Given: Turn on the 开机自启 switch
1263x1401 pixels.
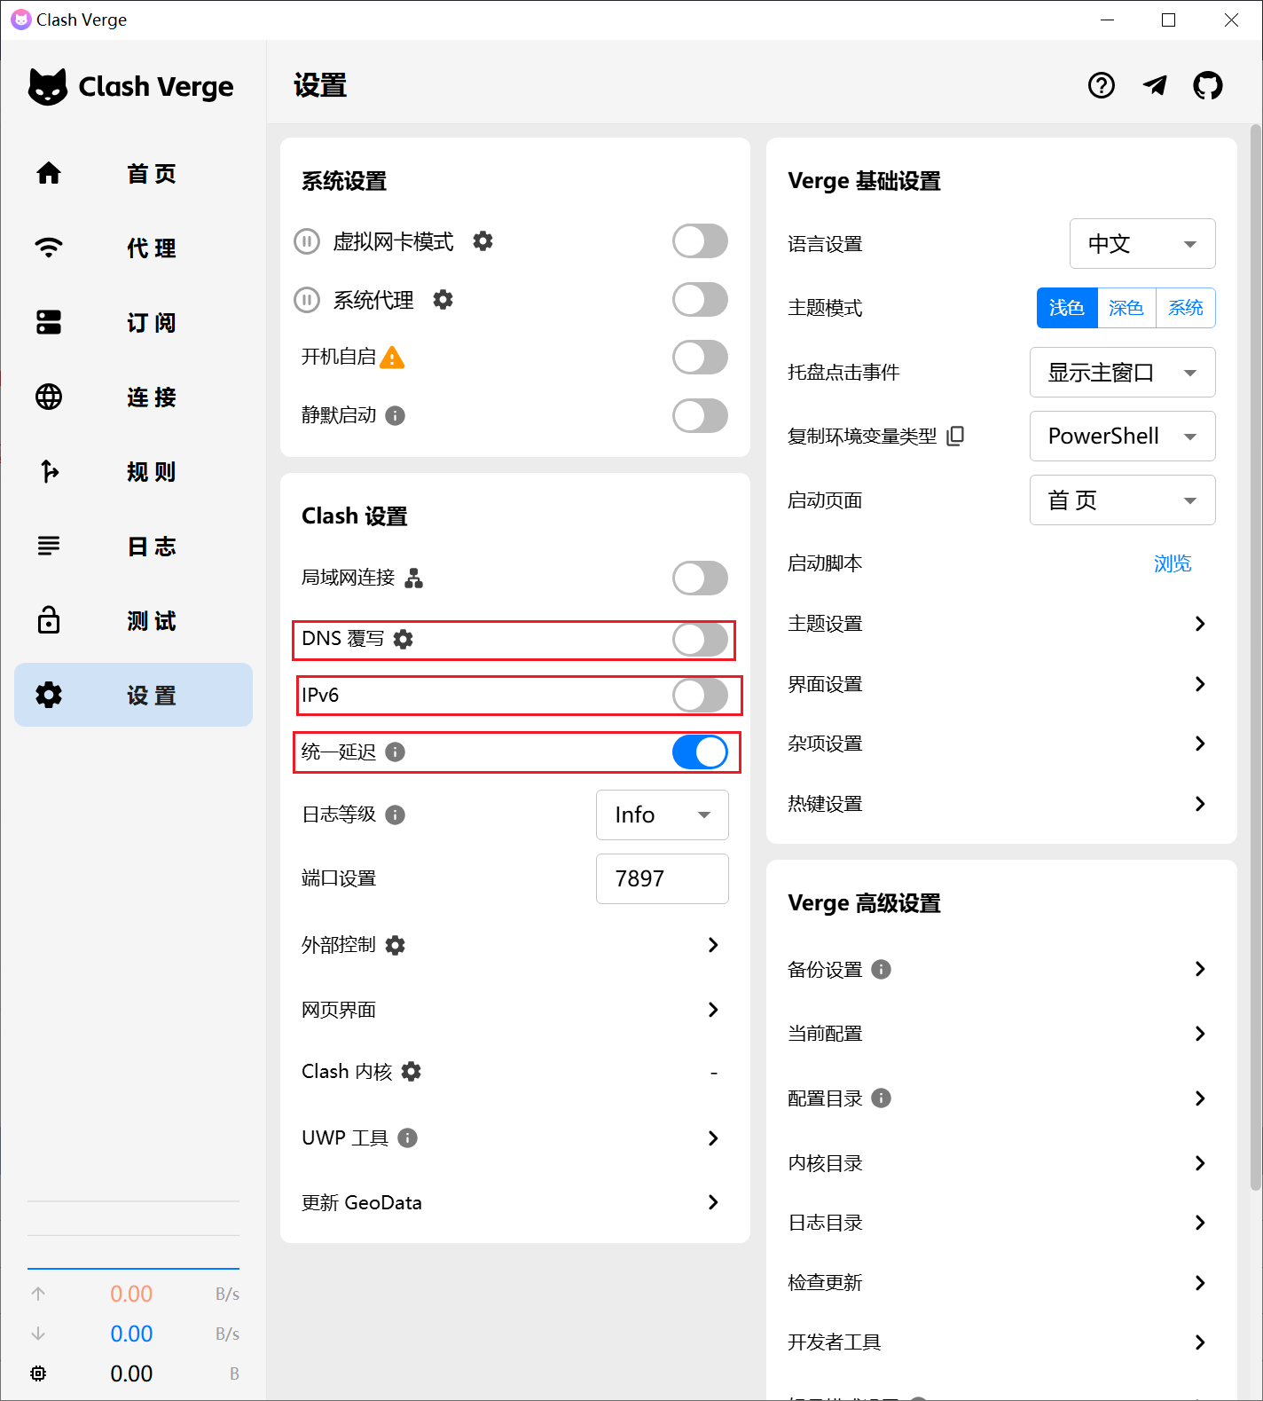Looking at the screenshot, I should coord(700,358).
